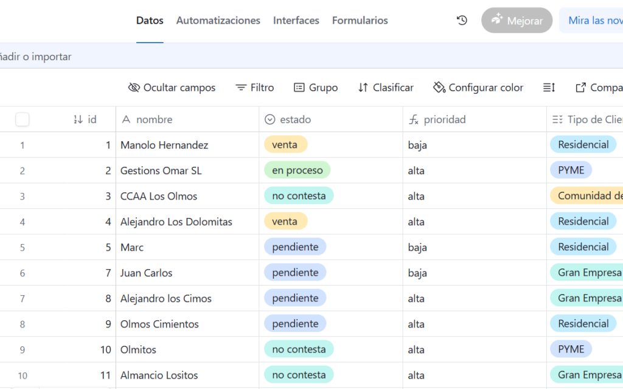Switch to the Interfaces tab
623x389 pixels.
click(x=296, y=20)
